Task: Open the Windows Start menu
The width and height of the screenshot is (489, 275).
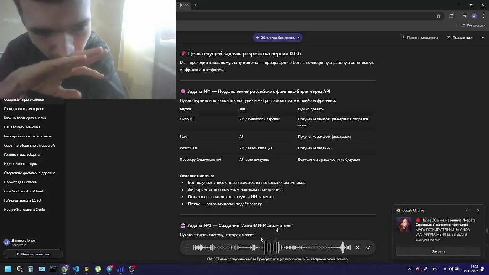Action: [8, 269]
